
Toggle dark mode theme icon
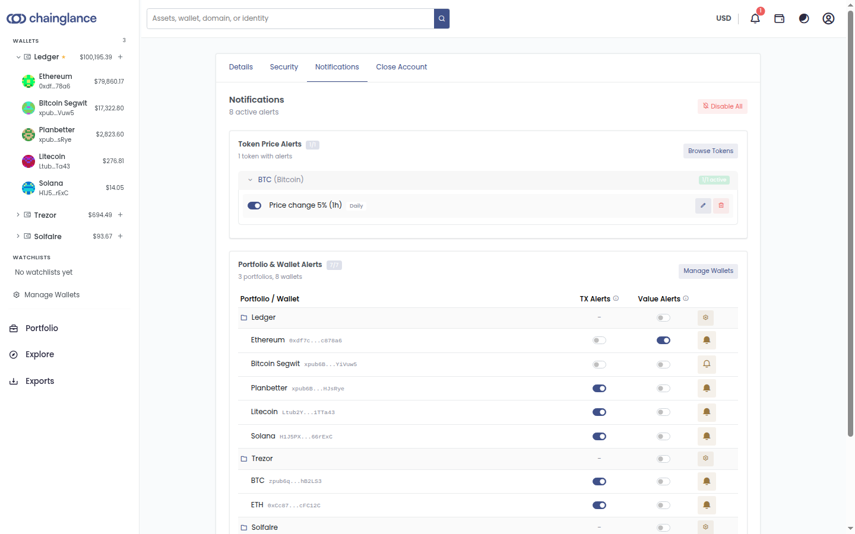804,18
